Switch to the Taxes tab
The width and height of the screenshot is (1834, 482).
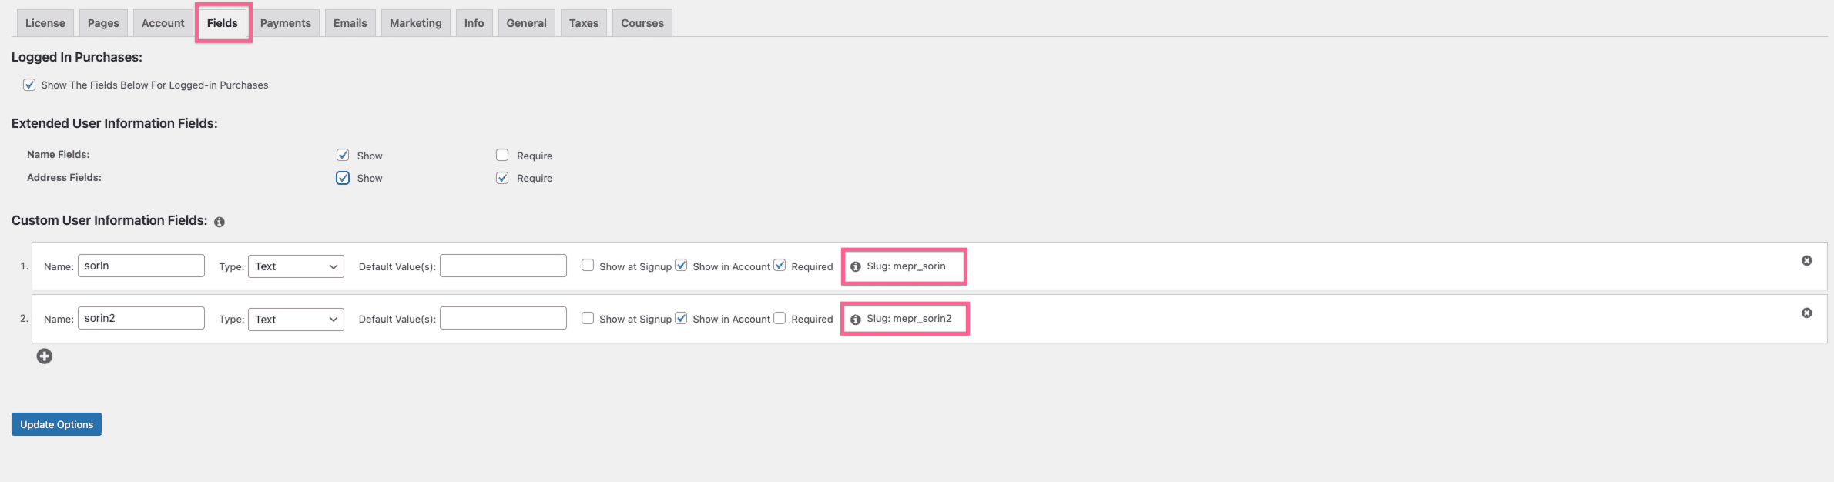coord(584,23)
